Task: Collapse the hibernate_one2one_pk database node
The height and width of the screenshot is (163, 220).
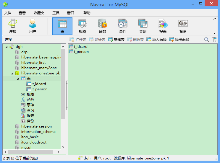Action: (12, 74)
